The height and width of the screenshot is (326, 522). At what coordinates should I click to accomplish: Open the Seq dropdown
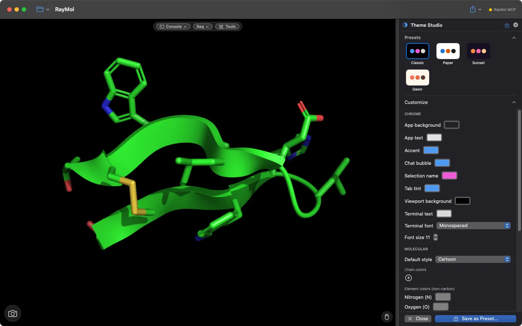tap(203, 26)
